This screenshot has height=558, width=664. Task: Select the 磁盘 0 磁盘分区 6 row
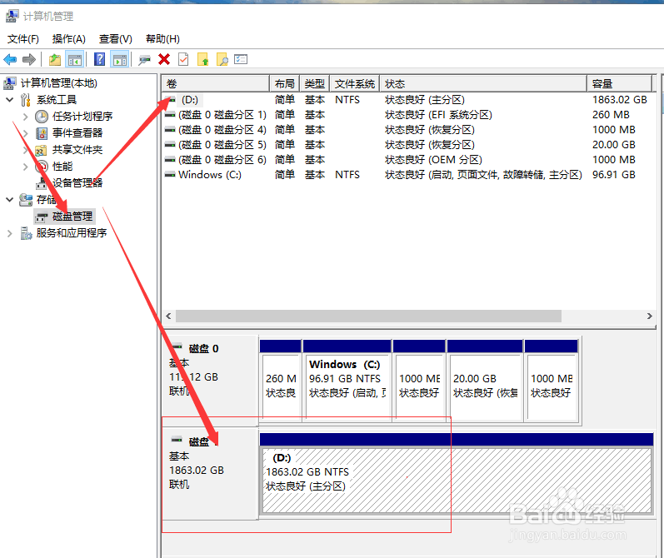click(408, 160)
